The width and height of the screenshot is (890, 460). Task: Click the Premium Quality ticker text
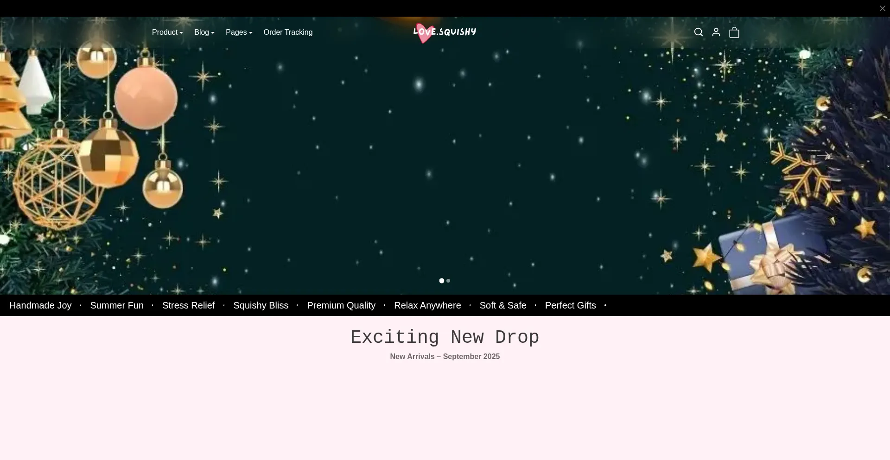pos(341,306)
